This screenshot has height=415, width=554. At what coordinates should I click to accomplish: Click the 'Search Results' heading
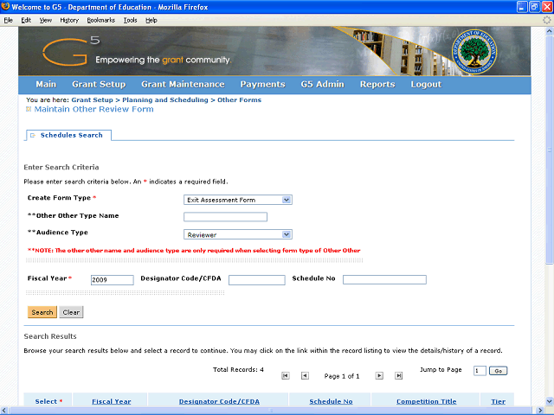[50, 336]
